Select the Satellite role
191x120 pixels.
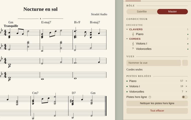[x=142, y=11]
